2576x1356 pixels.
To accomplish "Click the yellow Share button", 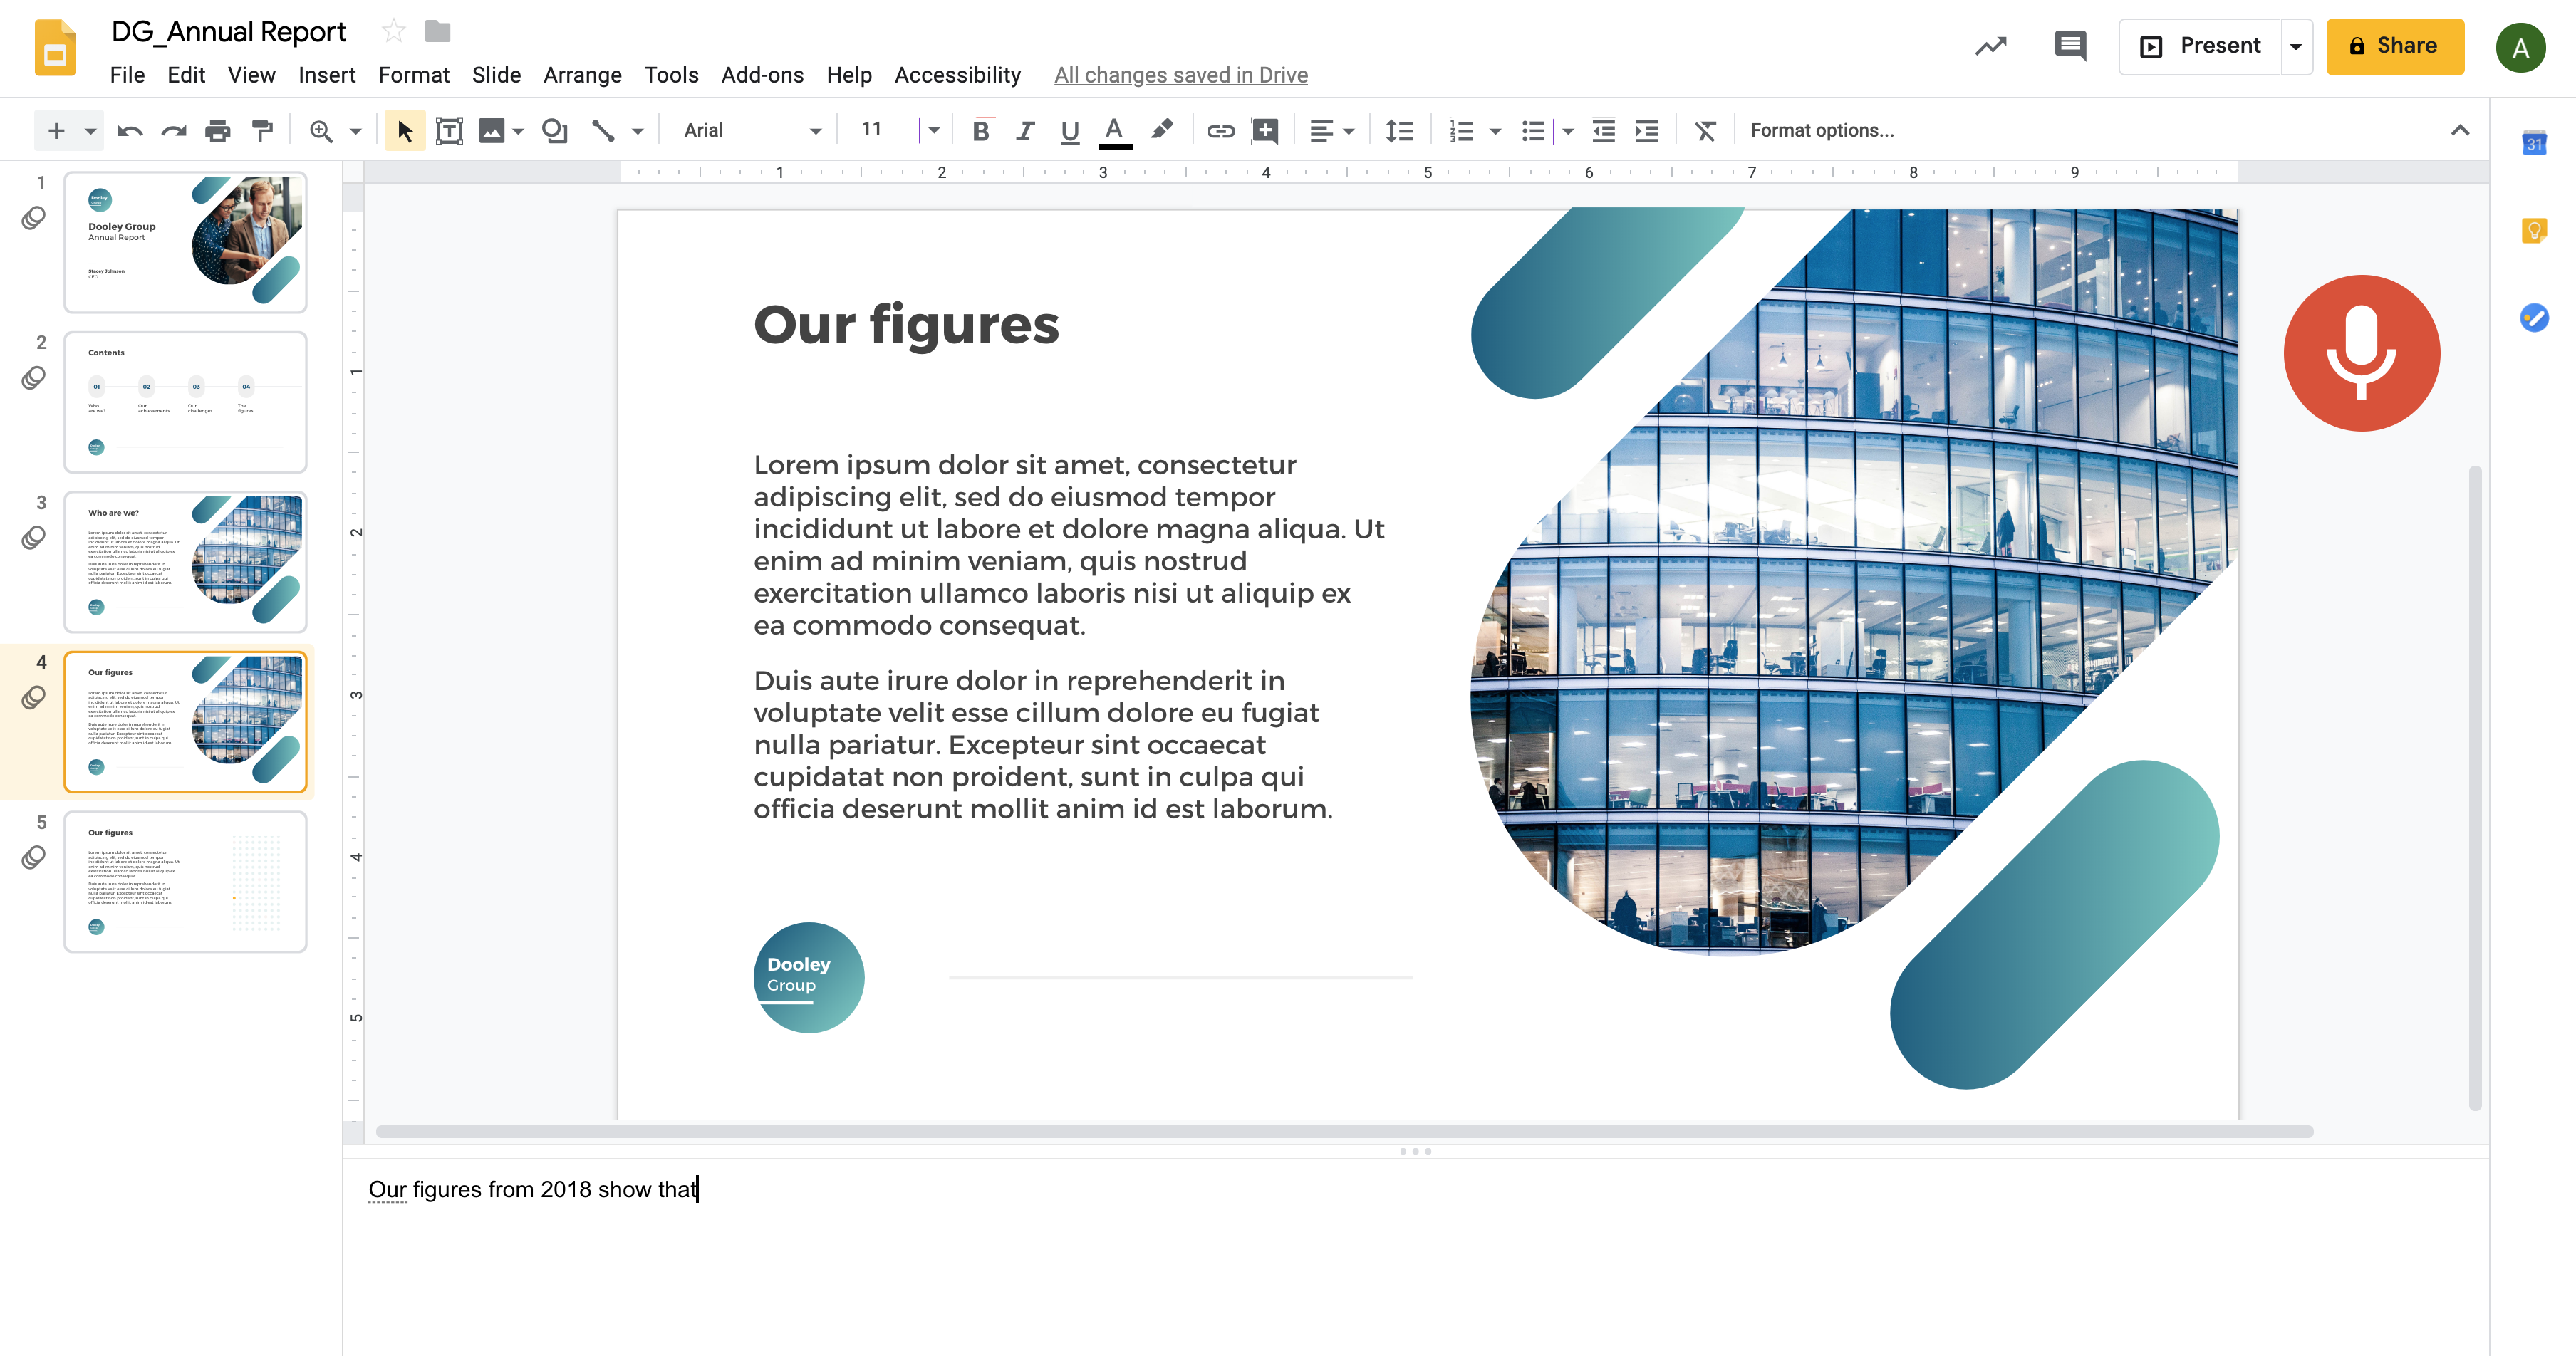I will 2394,46.
